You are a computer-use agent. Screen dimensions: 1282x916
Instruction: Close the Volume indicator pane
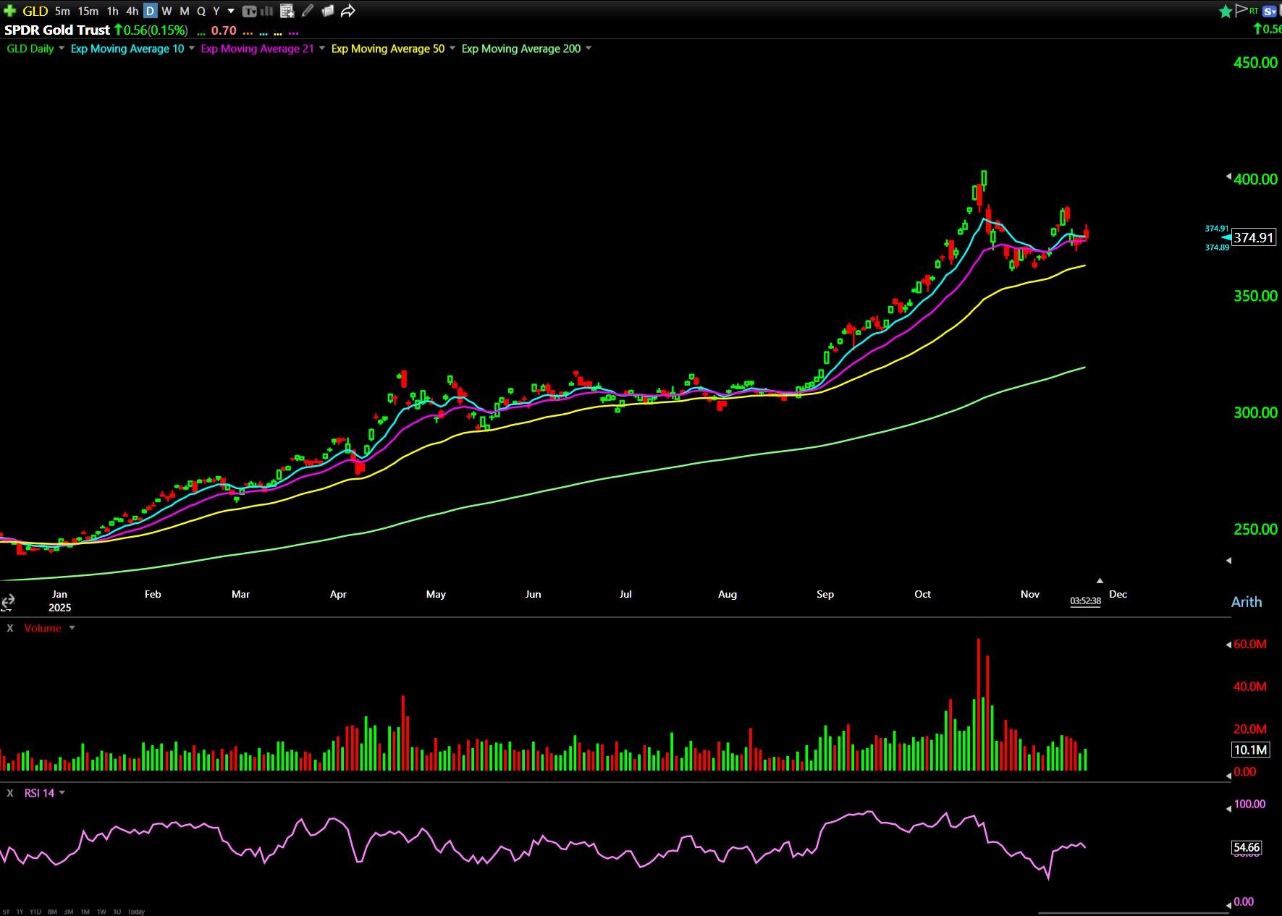point(10,628)
